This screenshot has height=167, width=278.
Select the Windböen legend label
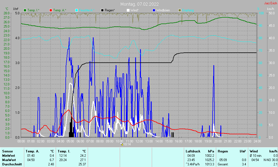(163, 10)
